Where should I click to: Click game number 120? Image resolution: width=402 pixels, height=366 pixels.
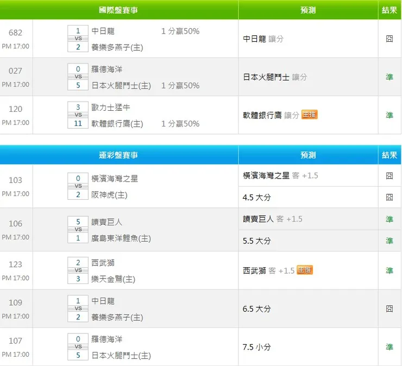15,109
